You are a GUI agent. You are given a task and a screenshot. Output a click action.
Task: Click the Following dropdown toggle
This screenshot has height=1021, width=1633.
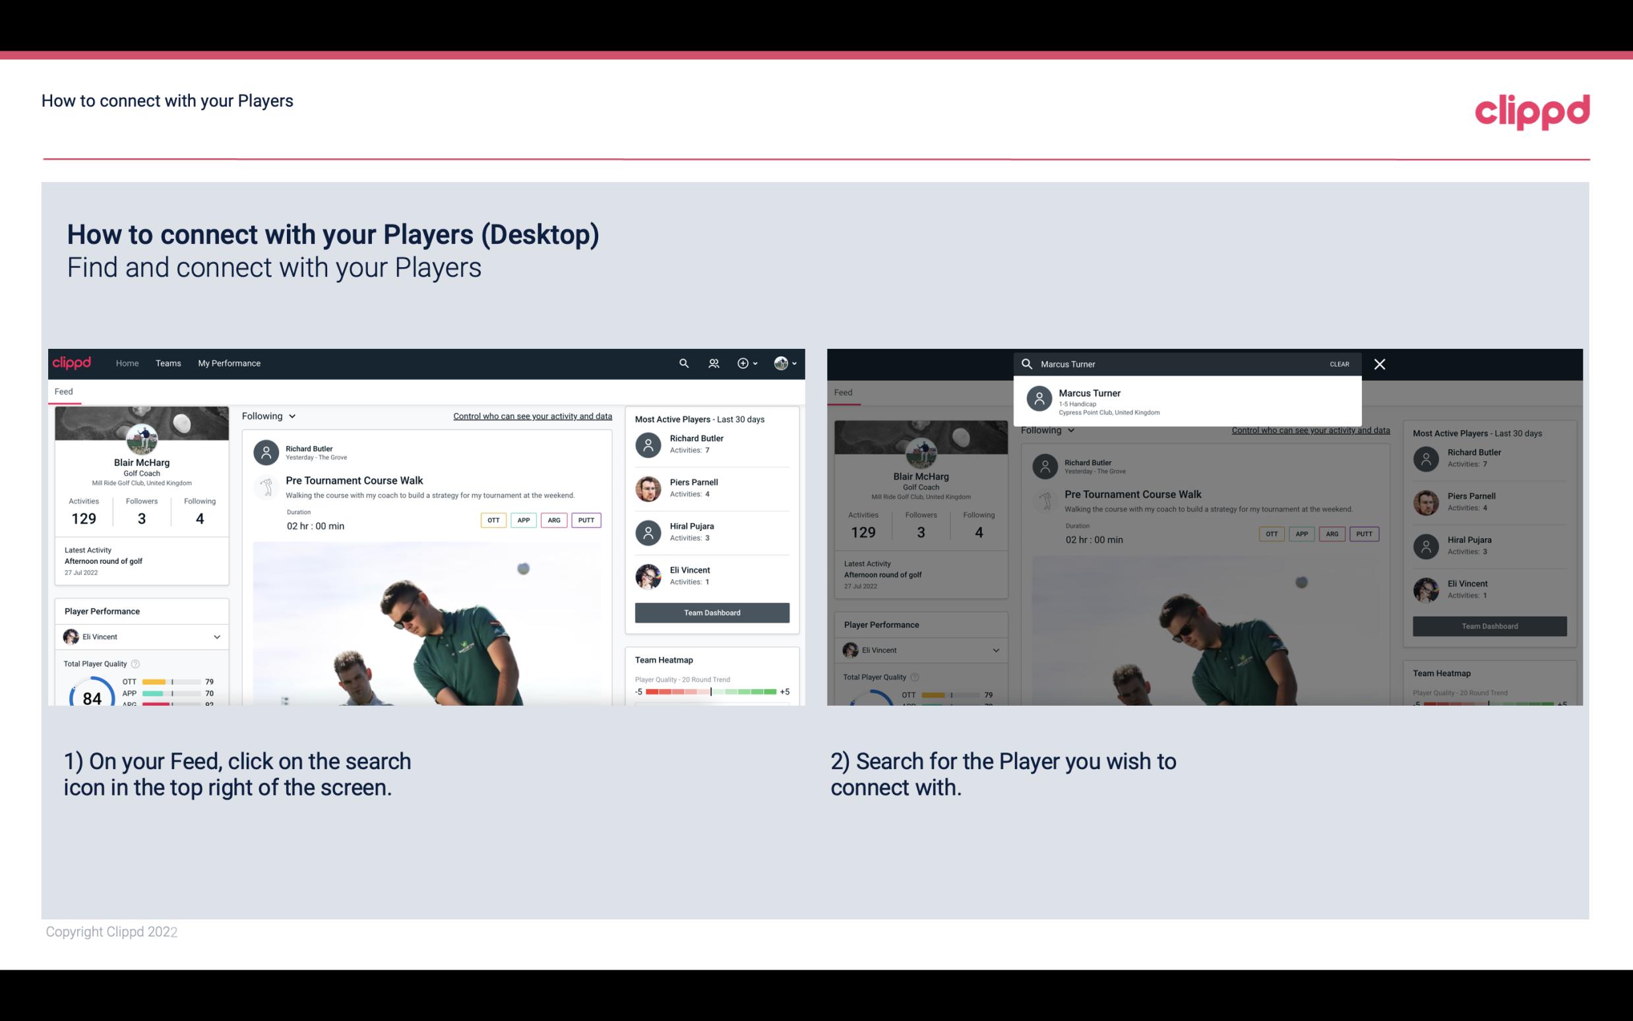pyautogui.click(x=268, y=416)
